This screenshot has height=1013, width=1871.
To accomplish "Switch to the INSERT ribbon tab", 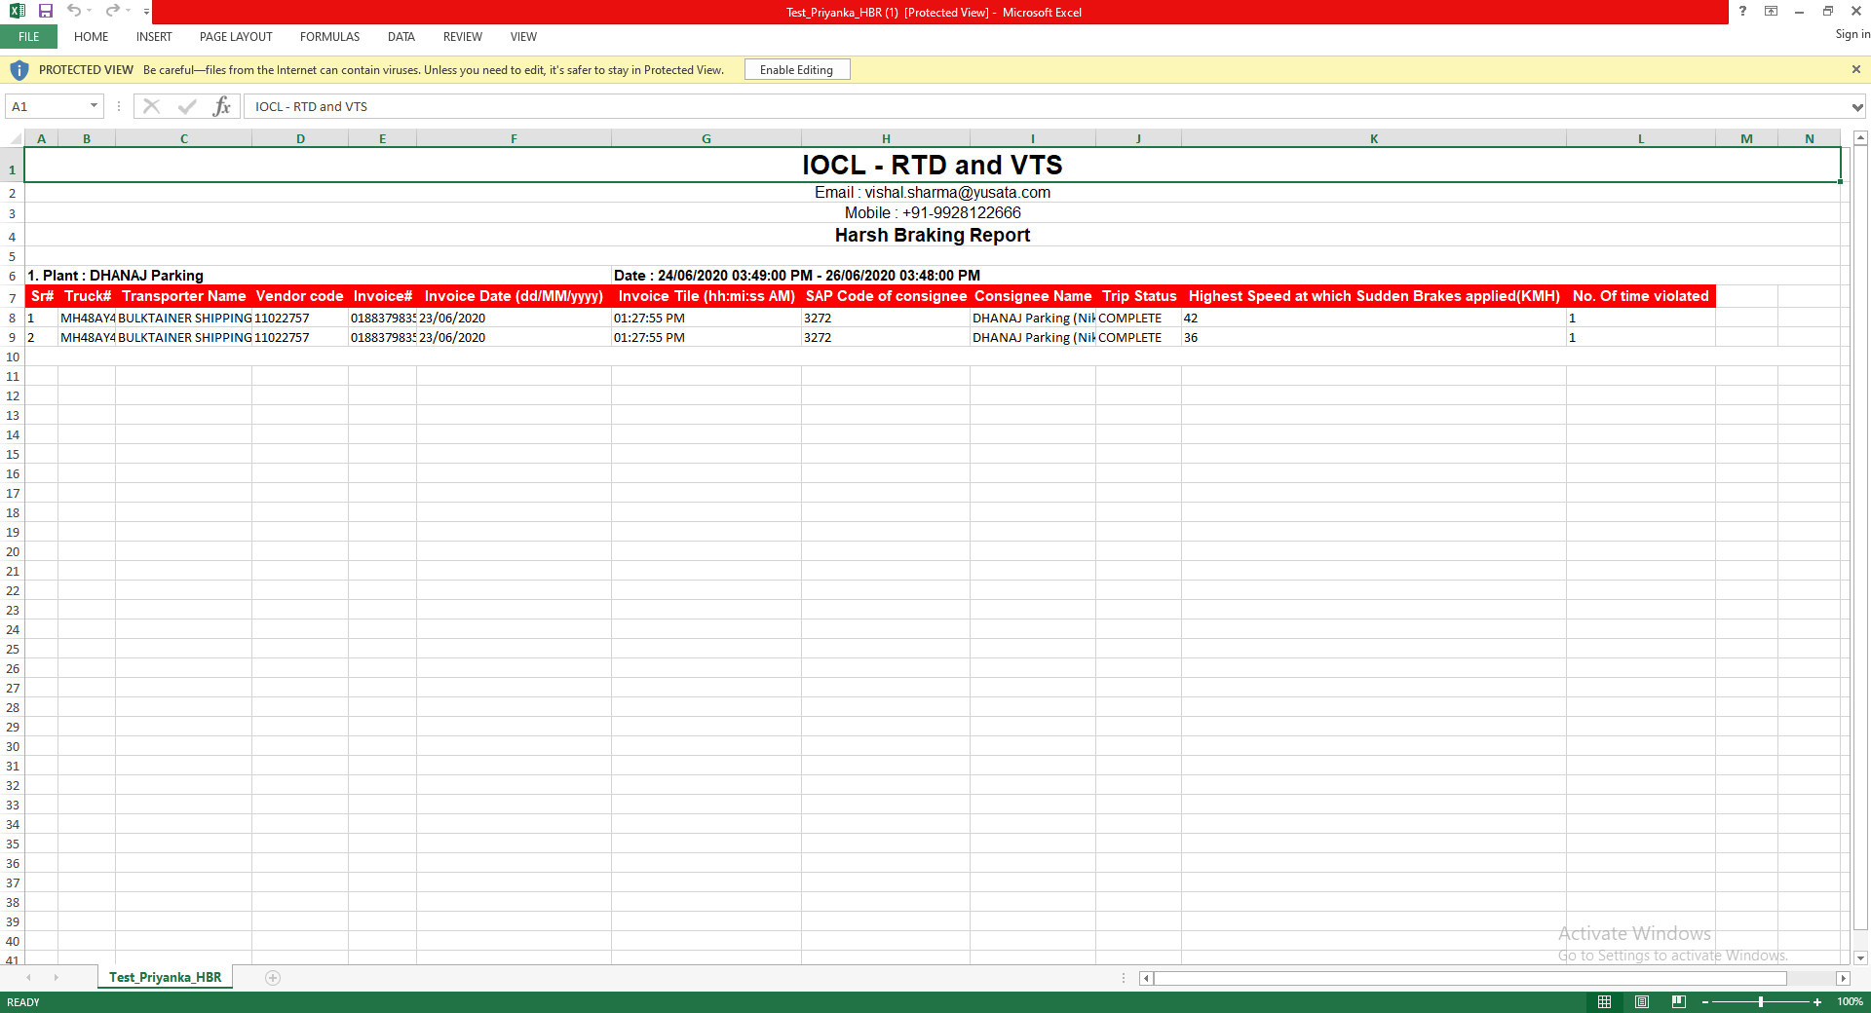I will coord(154,37).
